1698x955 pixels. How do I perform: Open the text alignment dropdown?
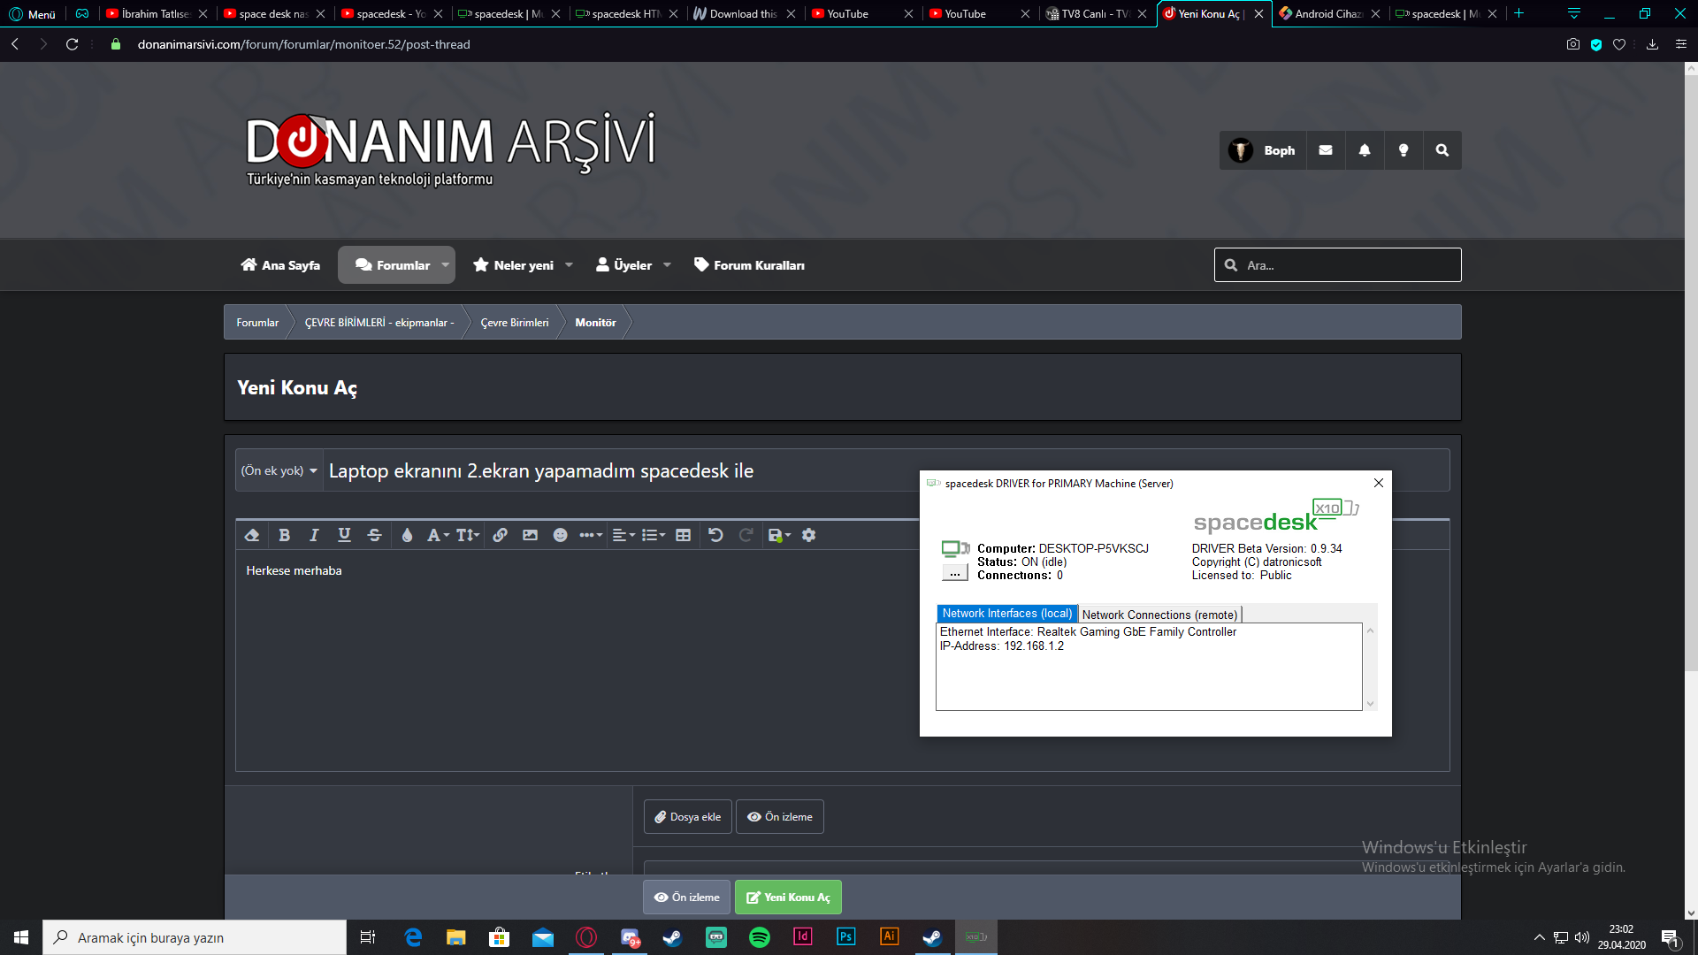(623, 535)
